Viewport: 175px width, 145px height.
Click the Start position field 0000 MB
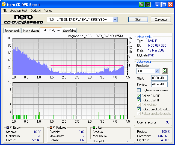(159, 78)
